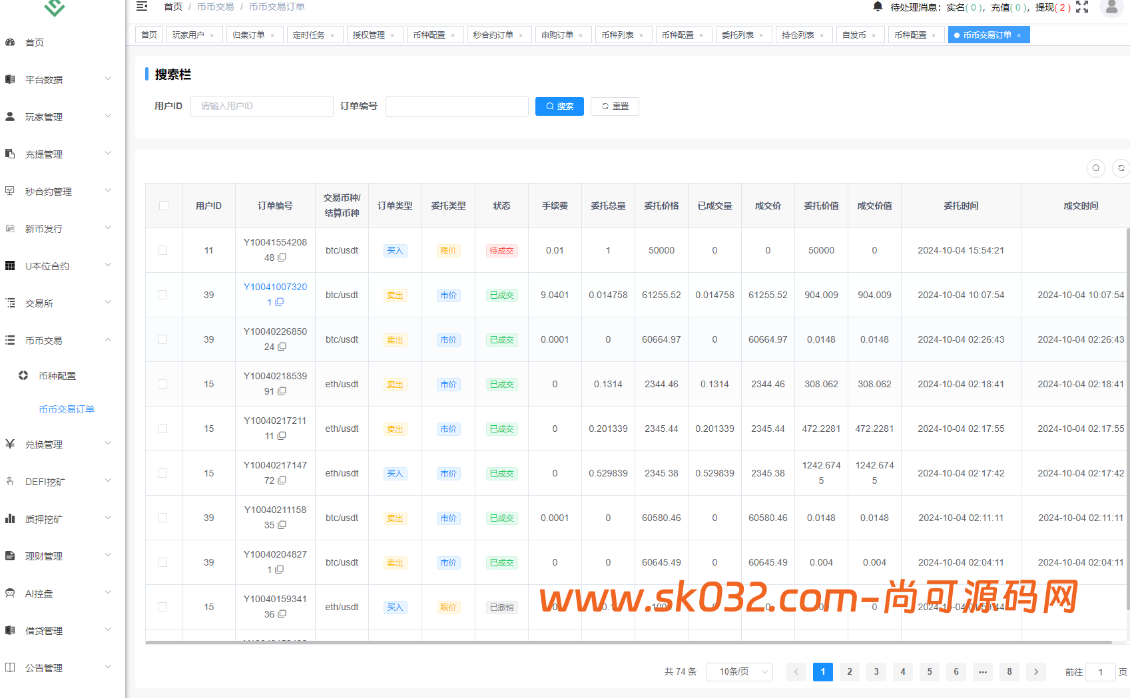The width and height of the screenshot is (1130, 698).
Task: Copy order number Y1004022685024
Action: point(282,347)
